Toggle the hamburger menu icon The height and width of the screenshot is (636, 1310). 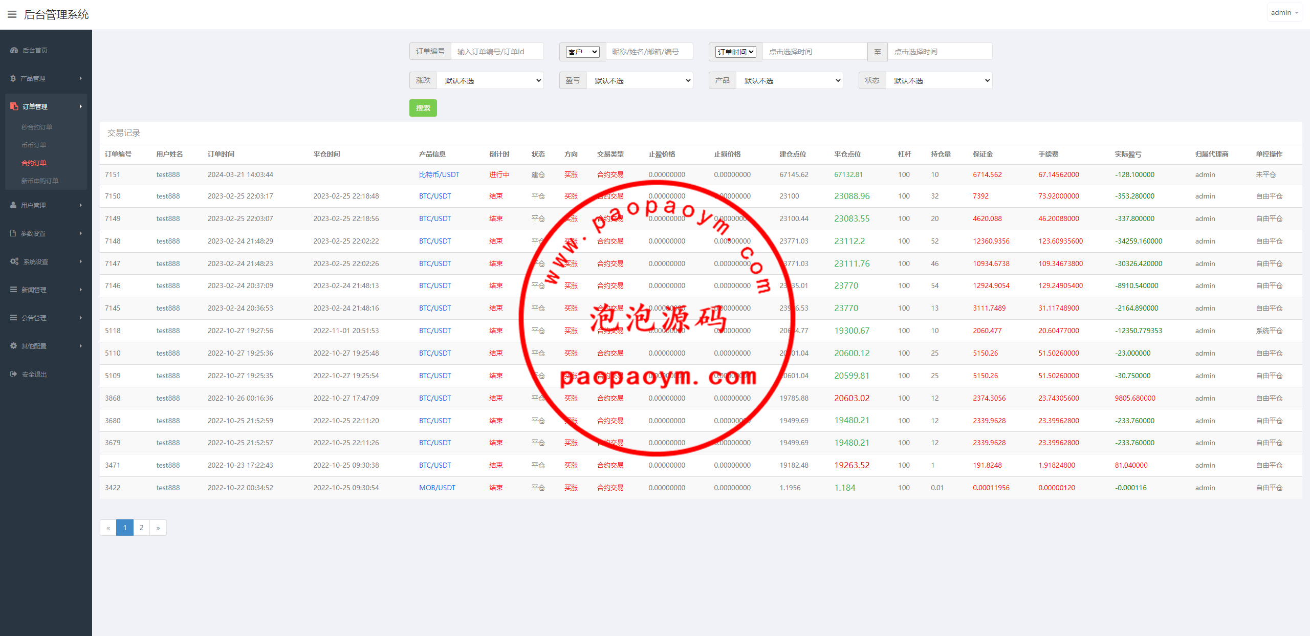12,14
